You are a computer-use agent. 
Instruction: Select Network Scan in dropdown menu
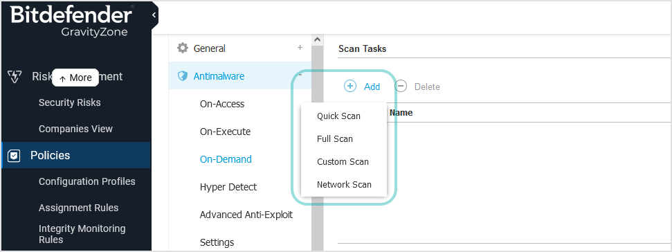click(x=344, y=185)
